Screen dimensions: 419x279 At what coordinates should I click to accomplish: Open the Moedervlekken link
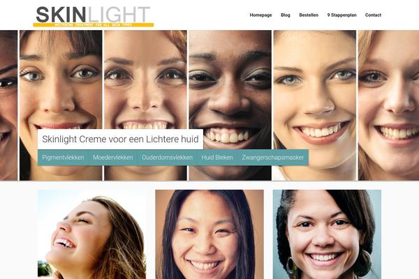[112, 158]
